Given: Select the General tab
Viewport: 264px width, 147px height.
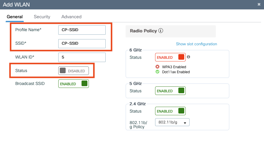Looking at the screenshot, I should click(x=15, y=17).
